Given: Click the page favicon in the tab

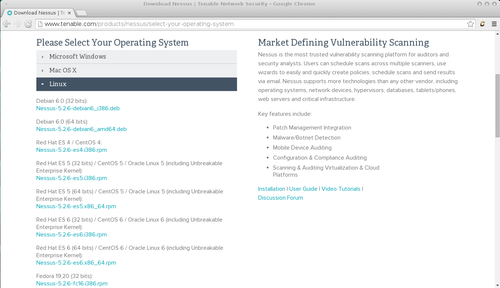Looking at the screenshot, I should point(10,13).
